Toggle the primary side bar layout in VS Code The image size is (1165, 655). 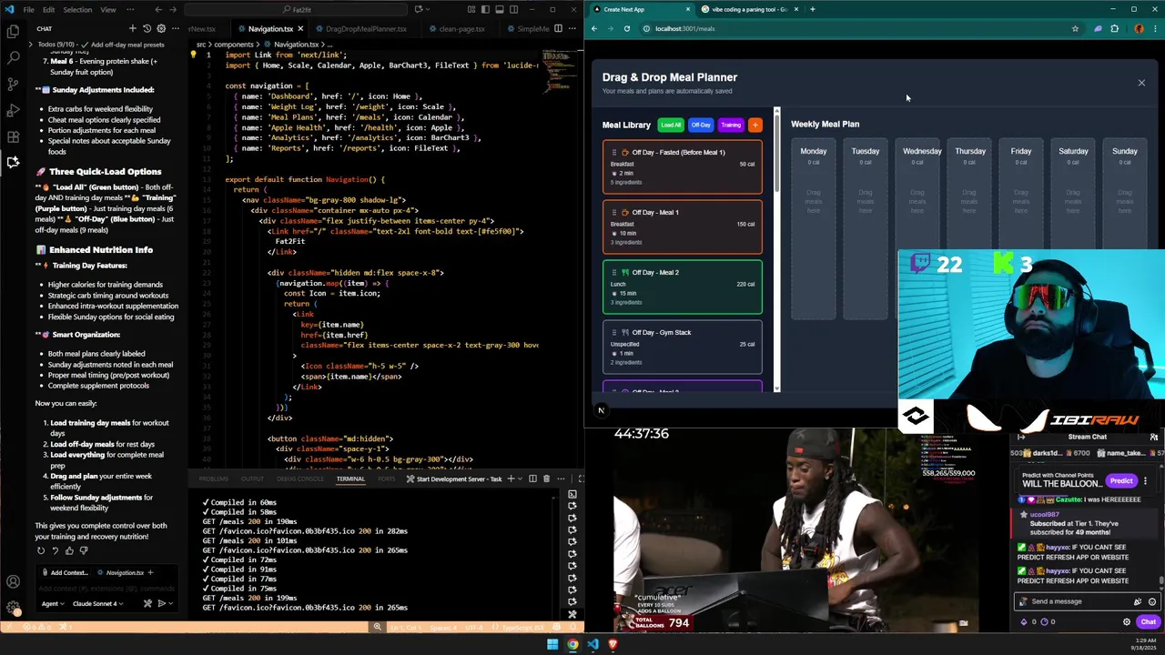pyautogui.click(x=485, y=9)
